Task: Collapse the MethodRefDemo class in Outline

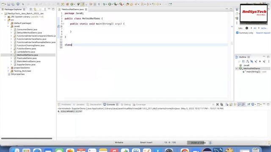Action: [x=236, y=68]
